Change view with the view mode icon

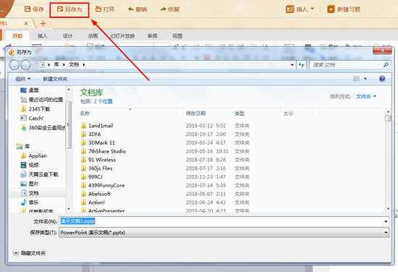pos(357,79)
